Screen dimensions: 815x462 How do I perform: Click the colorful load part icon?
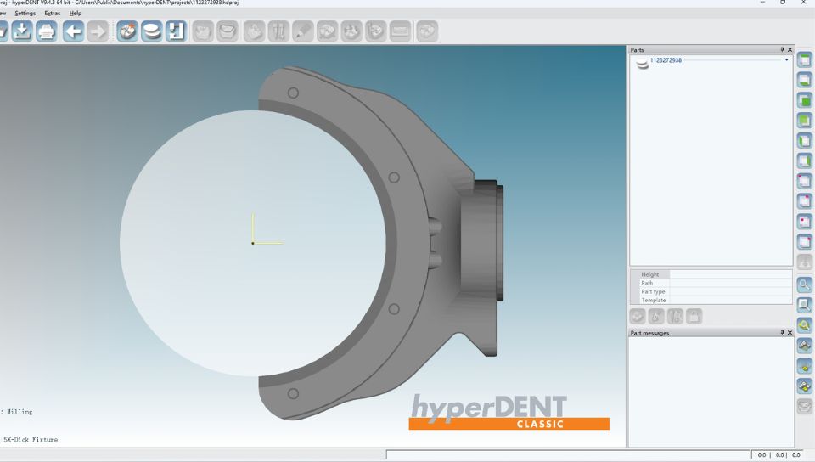point(127,31)
